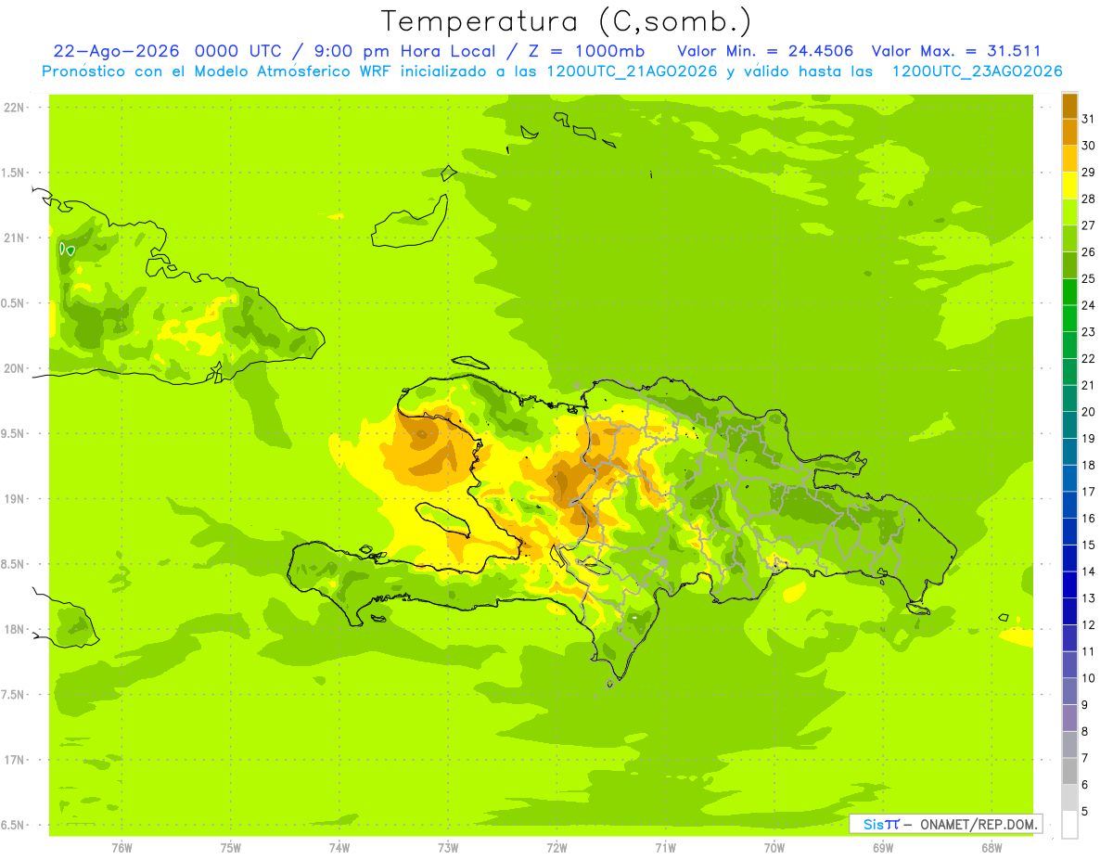
Task: Click the "22N" latitude label
Action: (14, 108)
